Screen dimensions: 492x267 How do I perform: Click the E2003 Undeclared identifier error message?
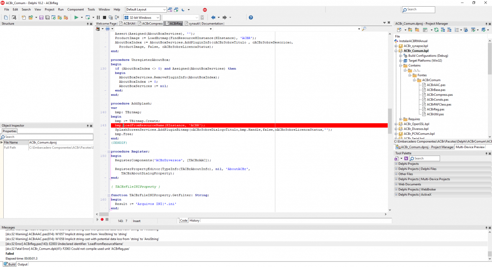tap(65, 244)
